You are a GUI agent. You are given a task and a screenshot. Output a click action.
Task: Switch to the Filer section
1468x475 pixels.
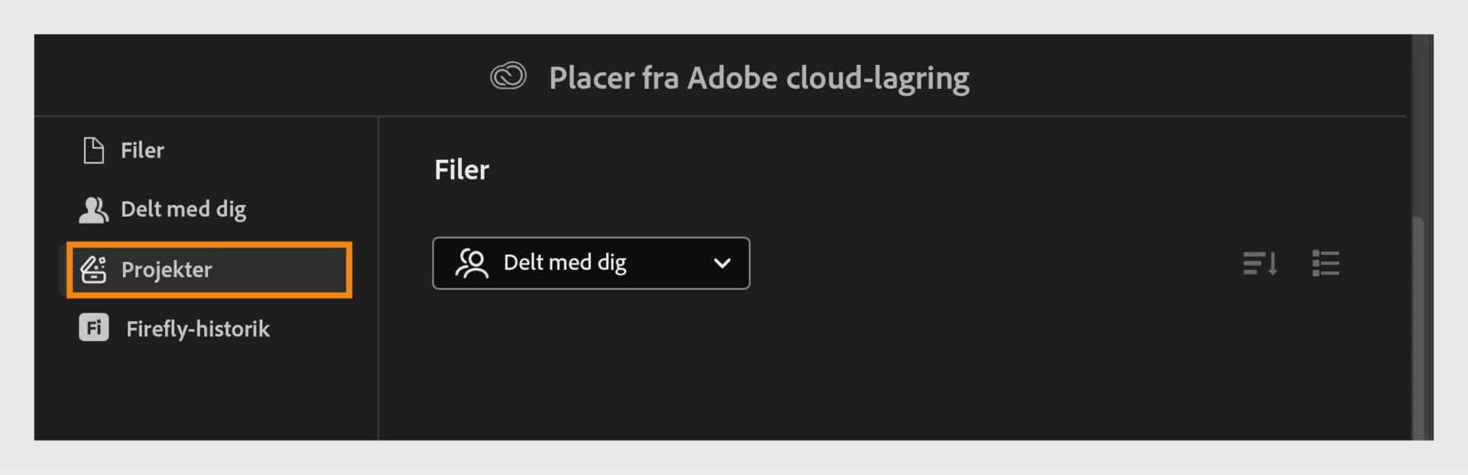point(142,150)
